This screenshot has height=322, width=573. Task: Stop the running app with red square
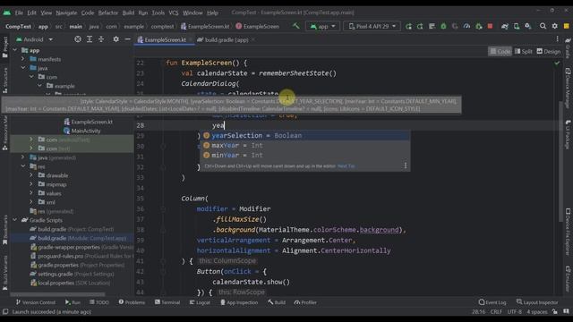[x=491, y=26]
